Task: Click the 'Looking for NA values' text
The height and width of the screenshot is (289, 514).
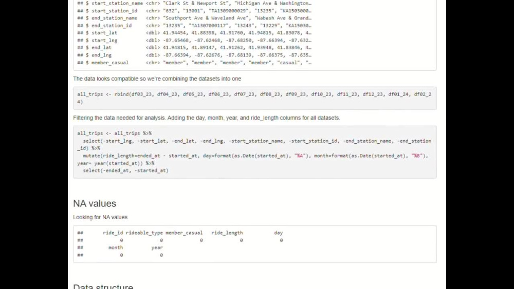Action: 100,217
